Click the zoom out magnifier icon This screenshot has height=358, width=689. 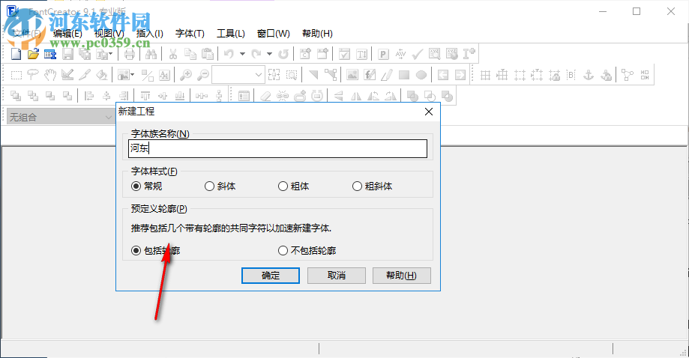point(203,75)
